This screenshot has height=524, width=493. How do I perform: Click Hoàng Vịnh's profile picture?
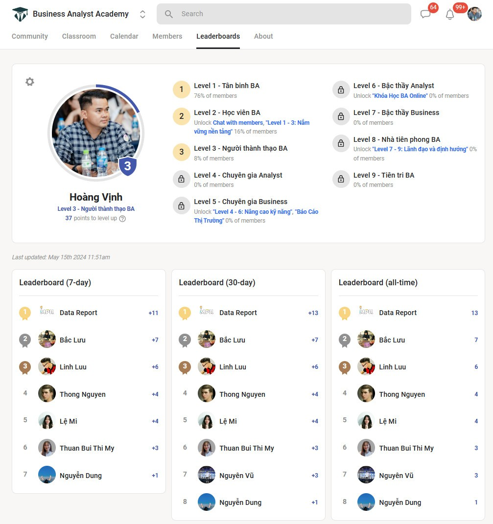coord(96,133)
